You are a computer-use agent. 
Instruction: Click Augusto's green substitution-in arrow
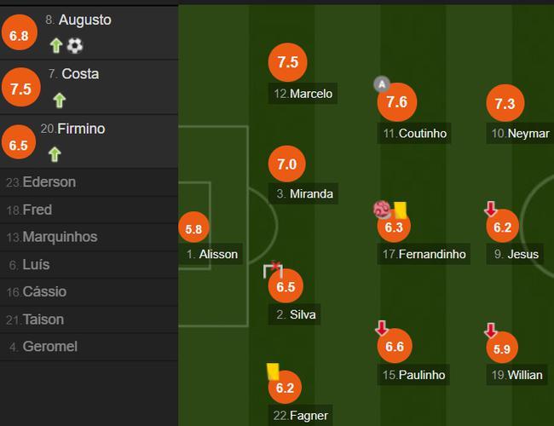(55, 46)
